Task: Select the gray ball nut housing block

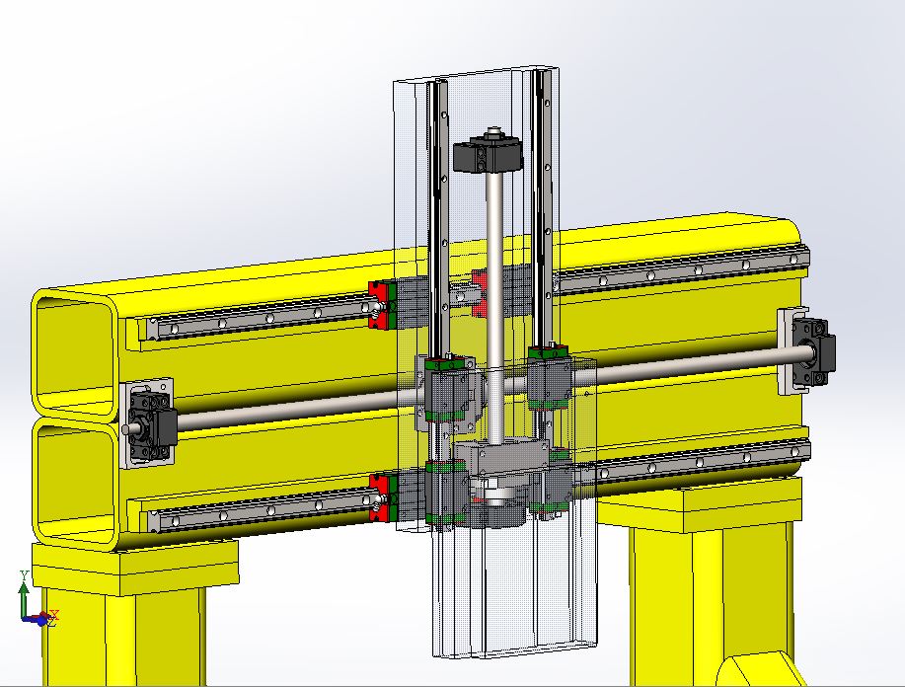Action: coord(501,457)
